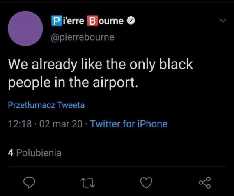
Task: Click the 12:18 timestamp
Action: click(x=20, y=124)
